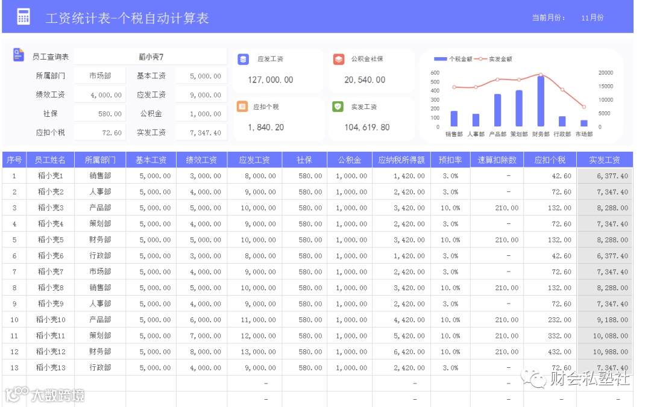651x407 pixels.
Task: Select the 应发工资 column header
Action: tap(254, 160)
